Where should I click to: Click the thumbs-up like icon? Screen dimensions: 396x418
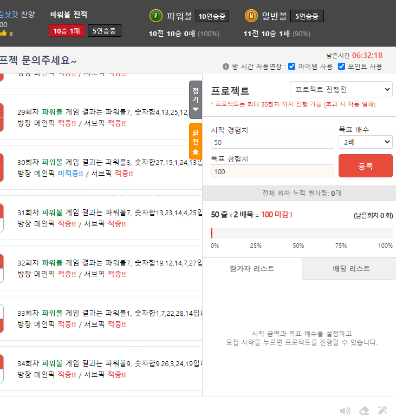tap(3, 34)
